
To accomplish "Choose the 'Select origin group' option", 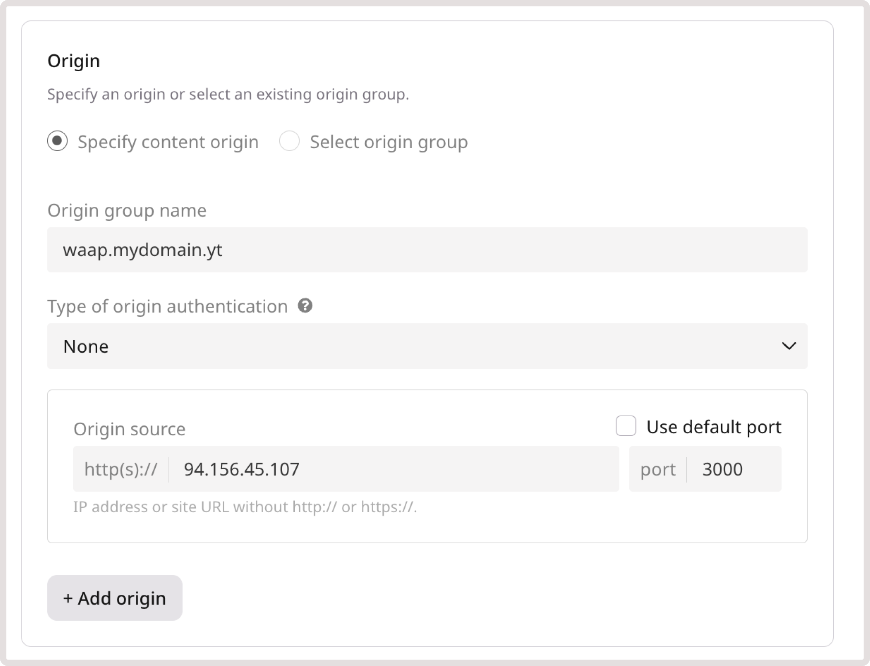I will click(x=290, y=142).
